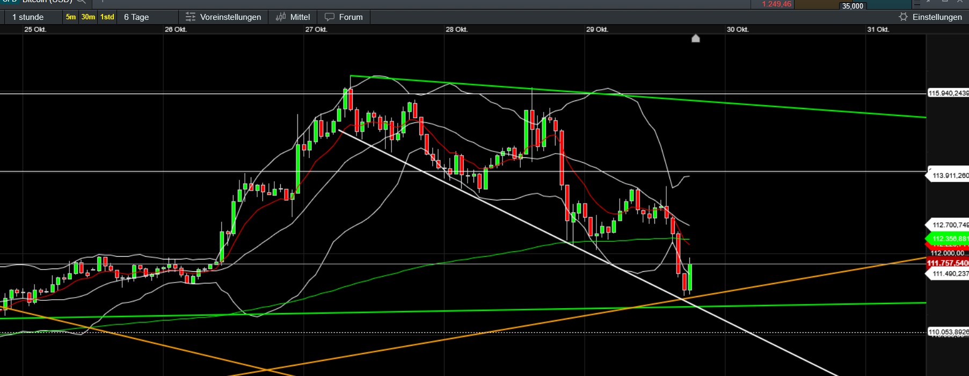
Task: Click the gray house-shaped time marker
Action: 696,38
